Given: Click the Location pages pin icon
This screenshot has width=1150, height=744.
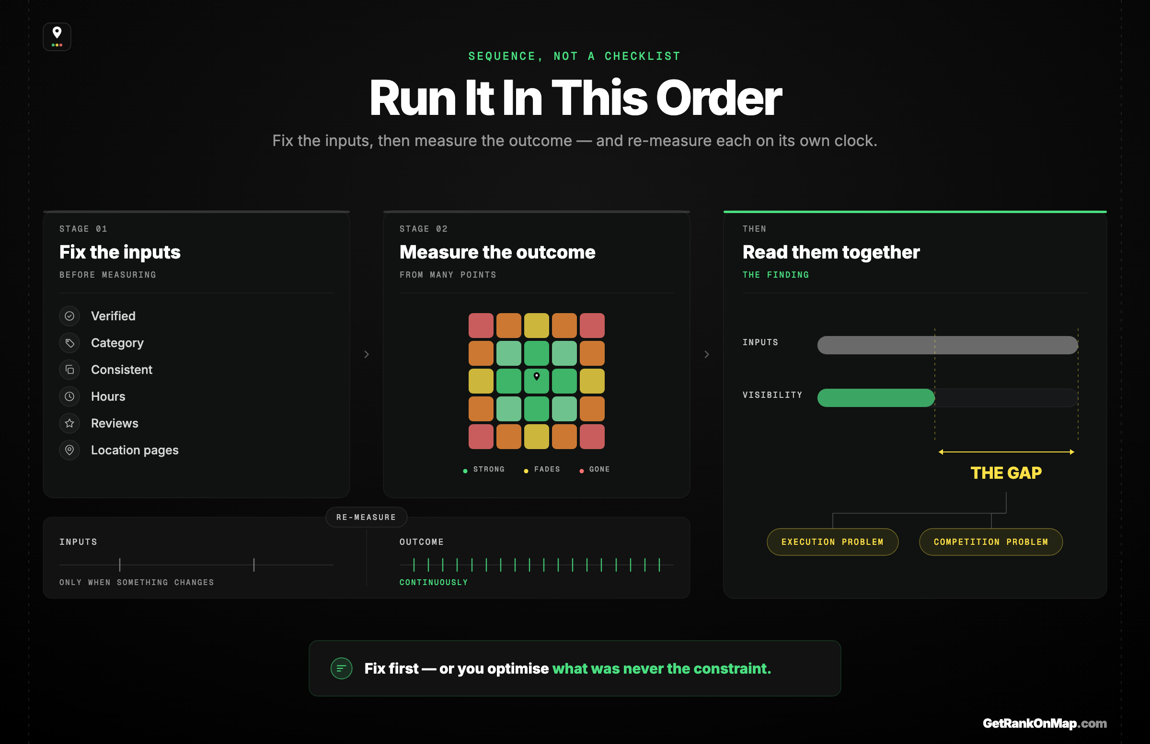Looking at the screenshot, I should (69, 450).
